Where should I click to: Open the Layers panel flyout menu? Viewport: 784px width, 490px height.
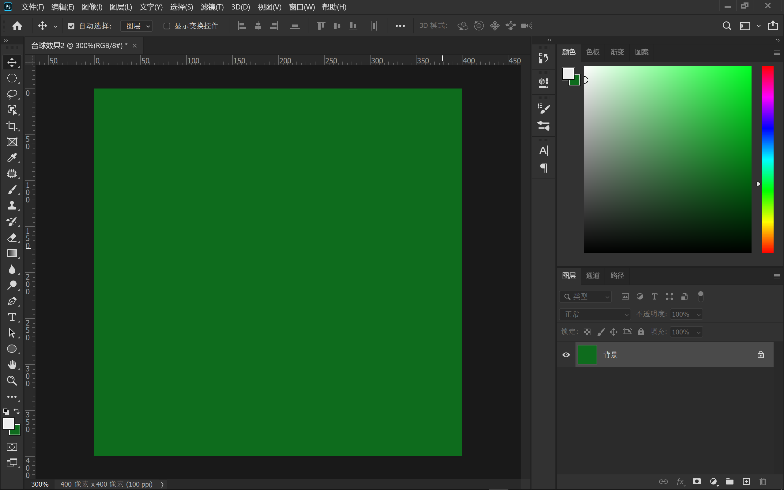coord(777,276)
